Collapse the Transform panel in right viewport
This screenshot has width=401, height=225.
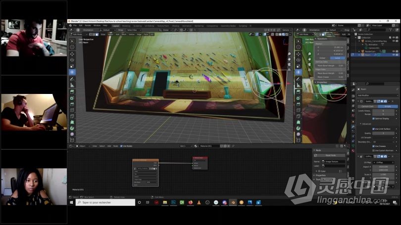click(322, 39)
